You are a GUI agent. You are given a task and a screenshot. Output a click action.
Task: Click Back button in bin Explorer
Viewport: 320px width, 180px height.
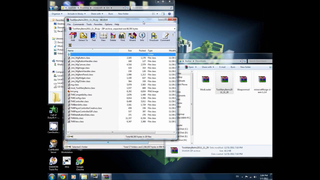click(x=51, y=8)
